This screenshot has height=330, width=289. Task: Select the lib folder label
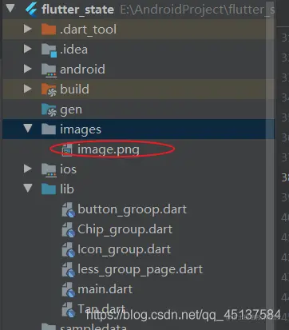point(67,189)
